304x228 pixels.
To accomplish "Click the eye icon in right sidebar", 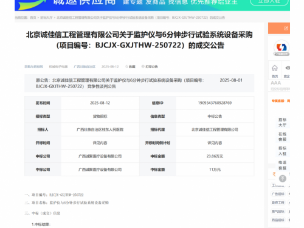I will click(288, 68).
